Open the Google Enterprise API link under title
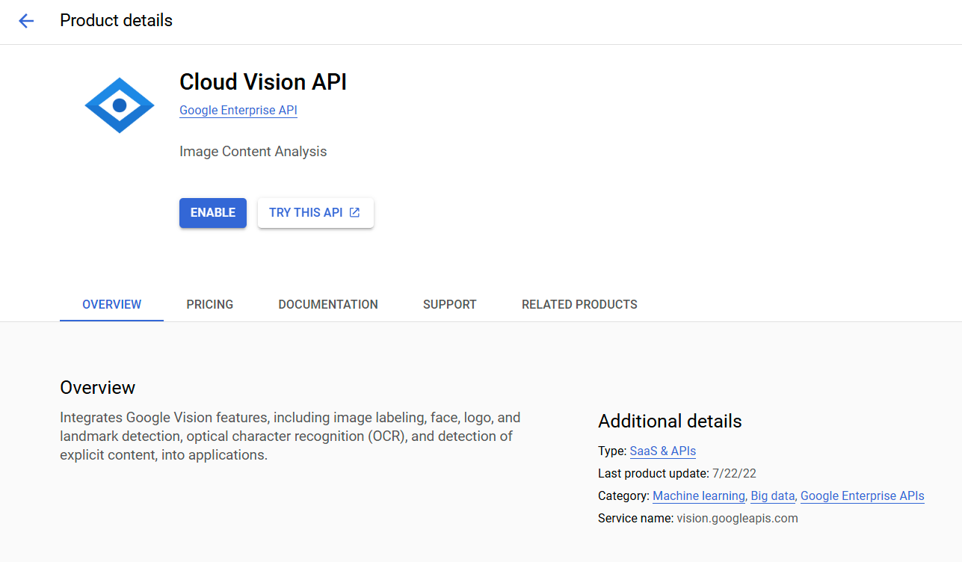Image resolution: width=962 pixels, height=562 pixels. (238, 111)
